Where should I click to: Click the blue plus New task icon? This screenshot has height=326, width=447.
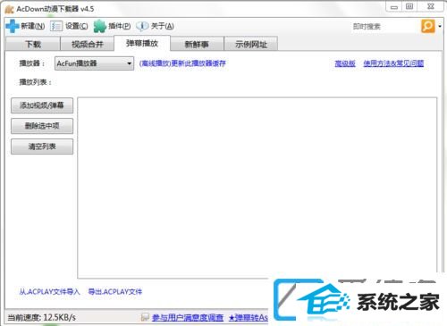[13, 26]
